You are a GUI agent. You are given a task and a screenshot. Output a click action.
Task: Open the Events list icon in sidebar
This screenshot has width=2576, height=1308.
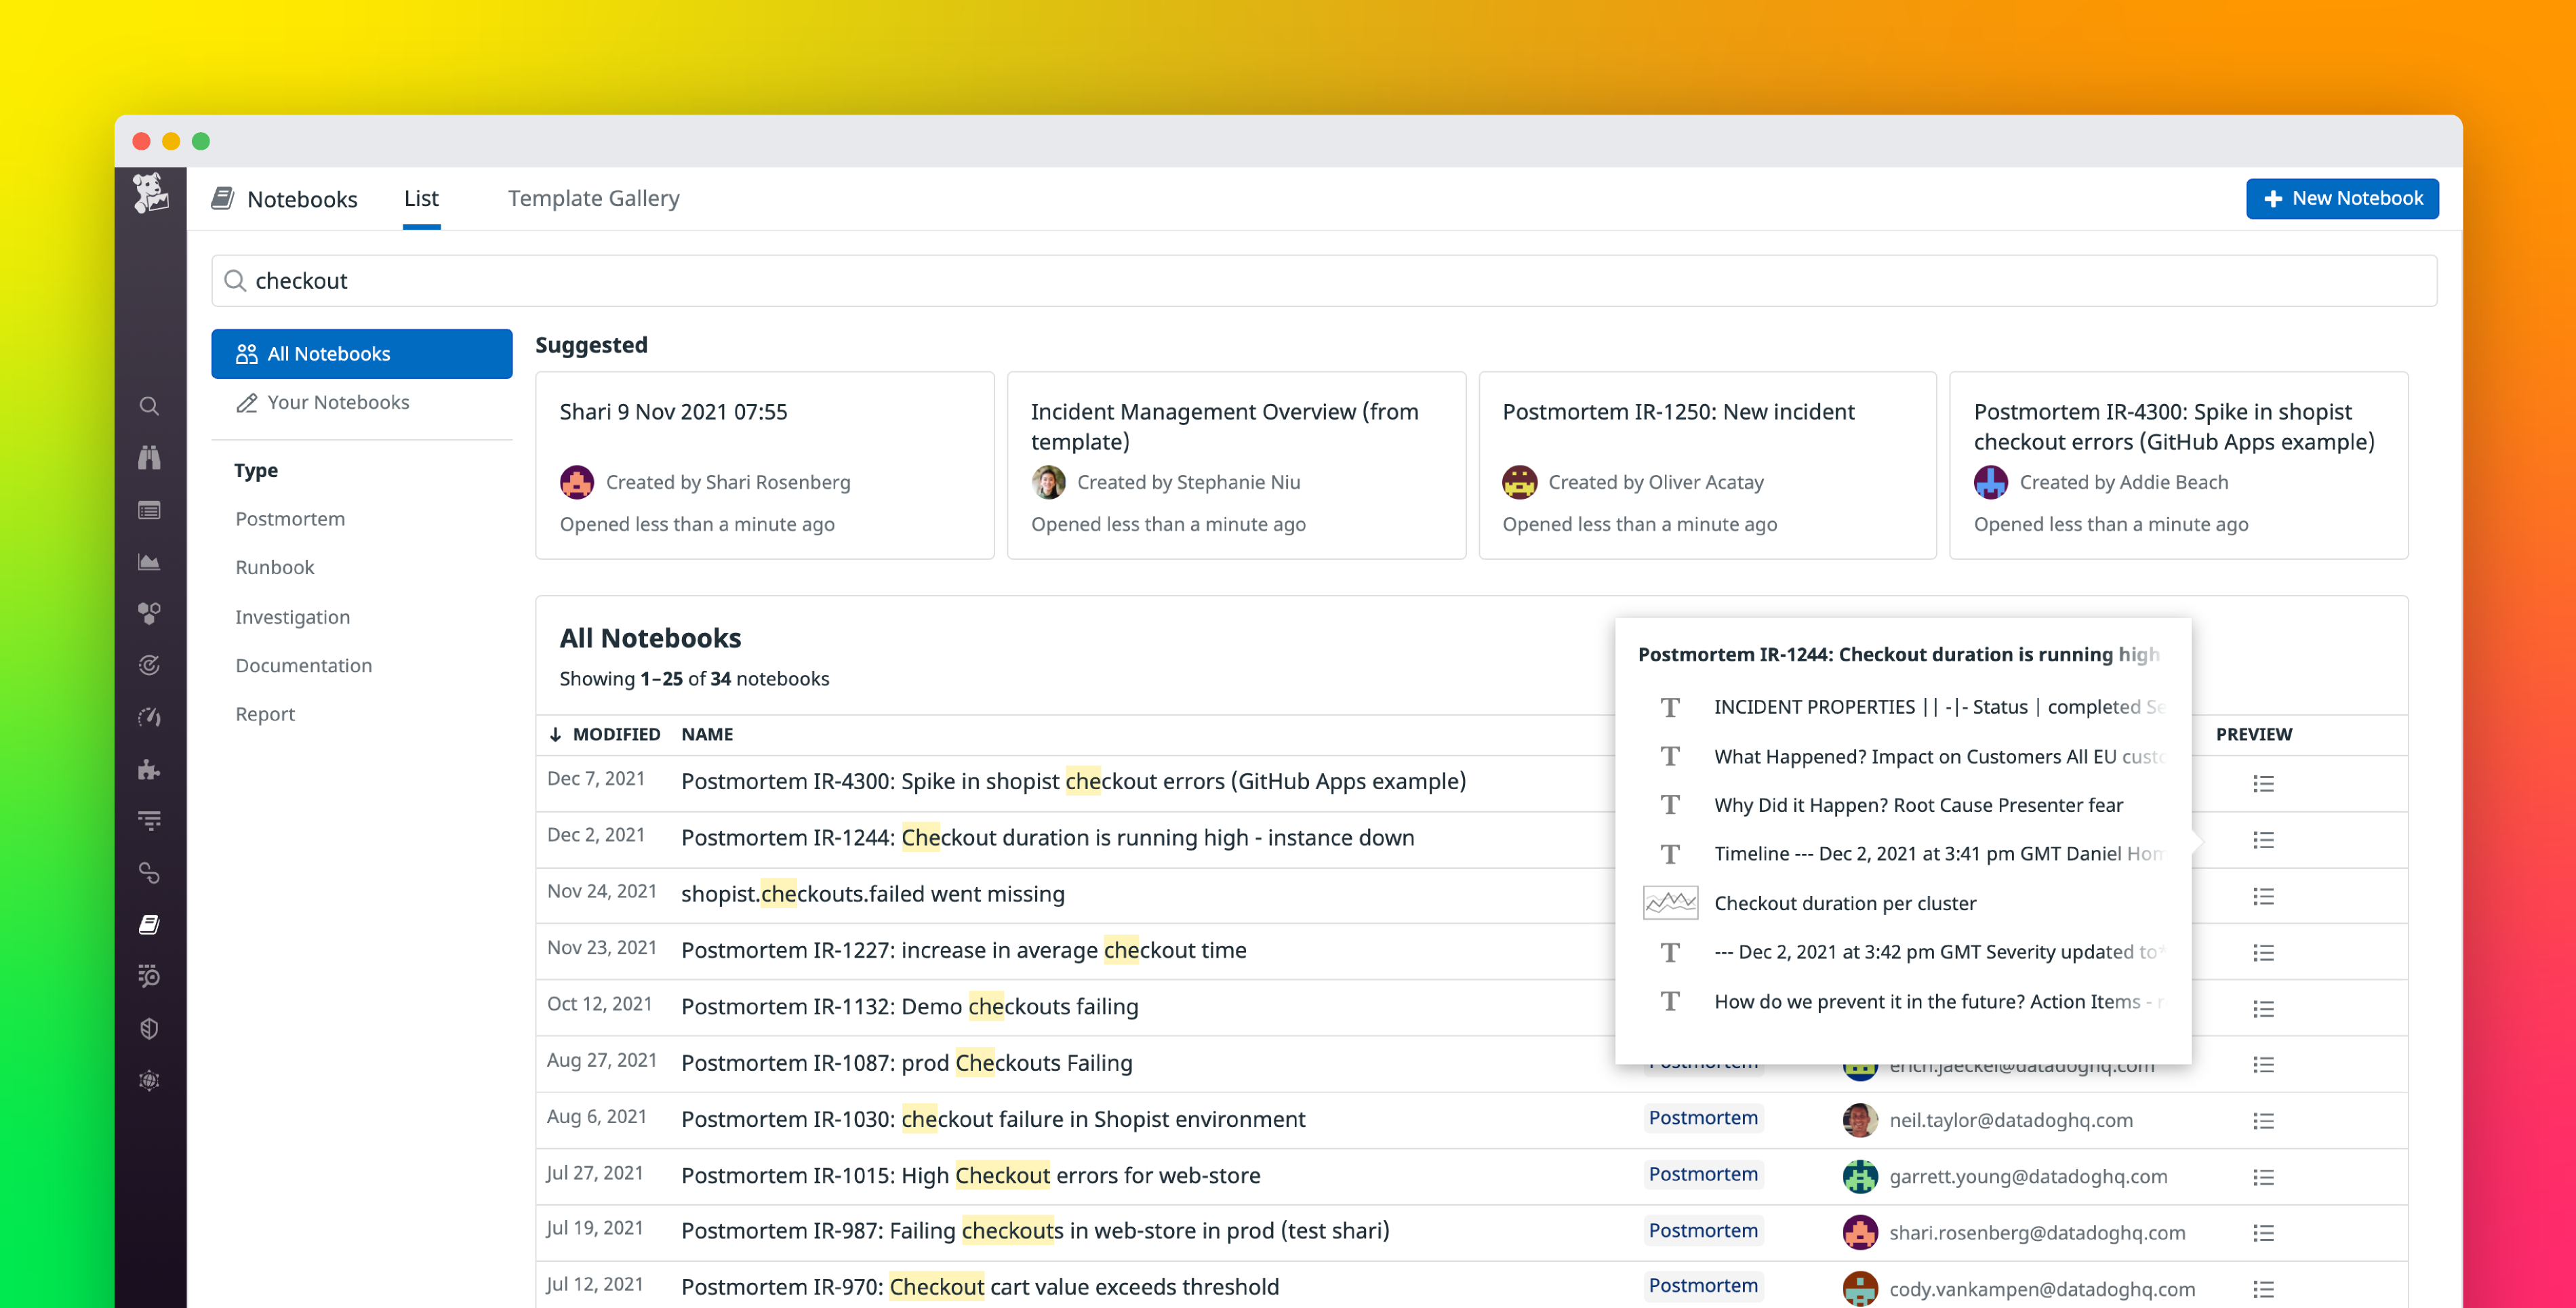point(150,510)
